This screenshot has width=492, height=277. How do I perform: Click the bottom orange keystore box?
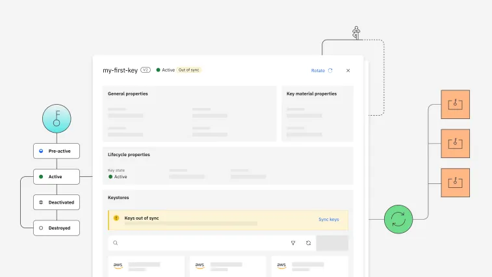pyautogui.click(x=455, y=183)
